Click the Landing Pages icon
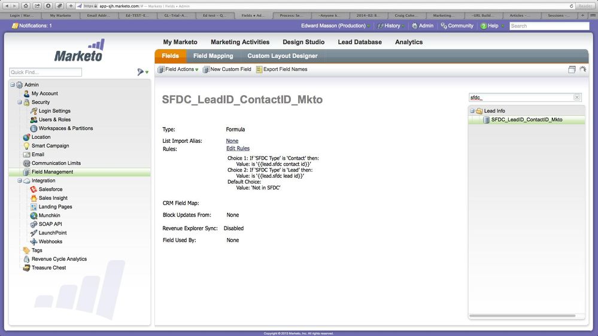598x336 pixels. tap(34, 207)
